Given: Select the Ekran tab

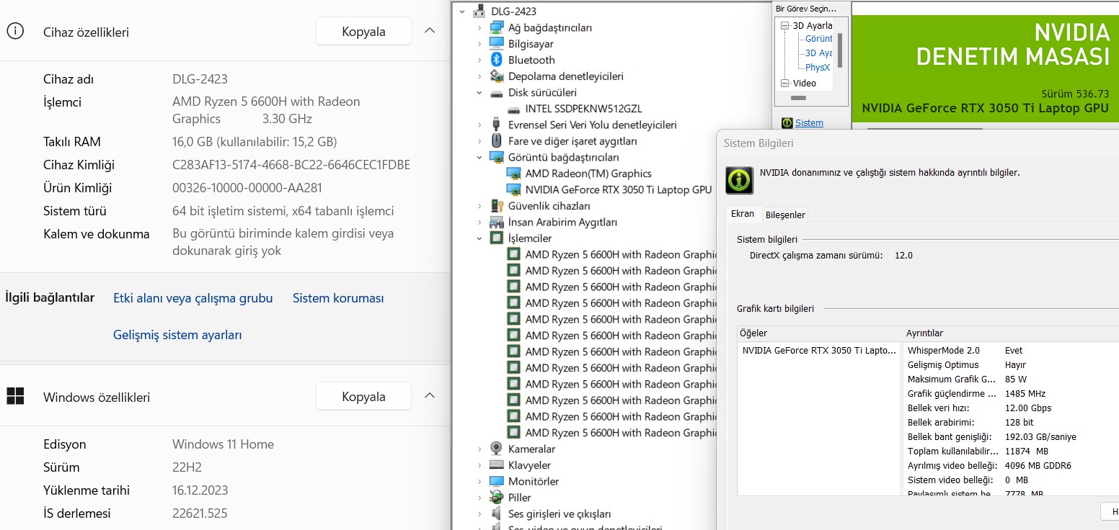Looking at the screenshot, I should [x=743, y=214].
